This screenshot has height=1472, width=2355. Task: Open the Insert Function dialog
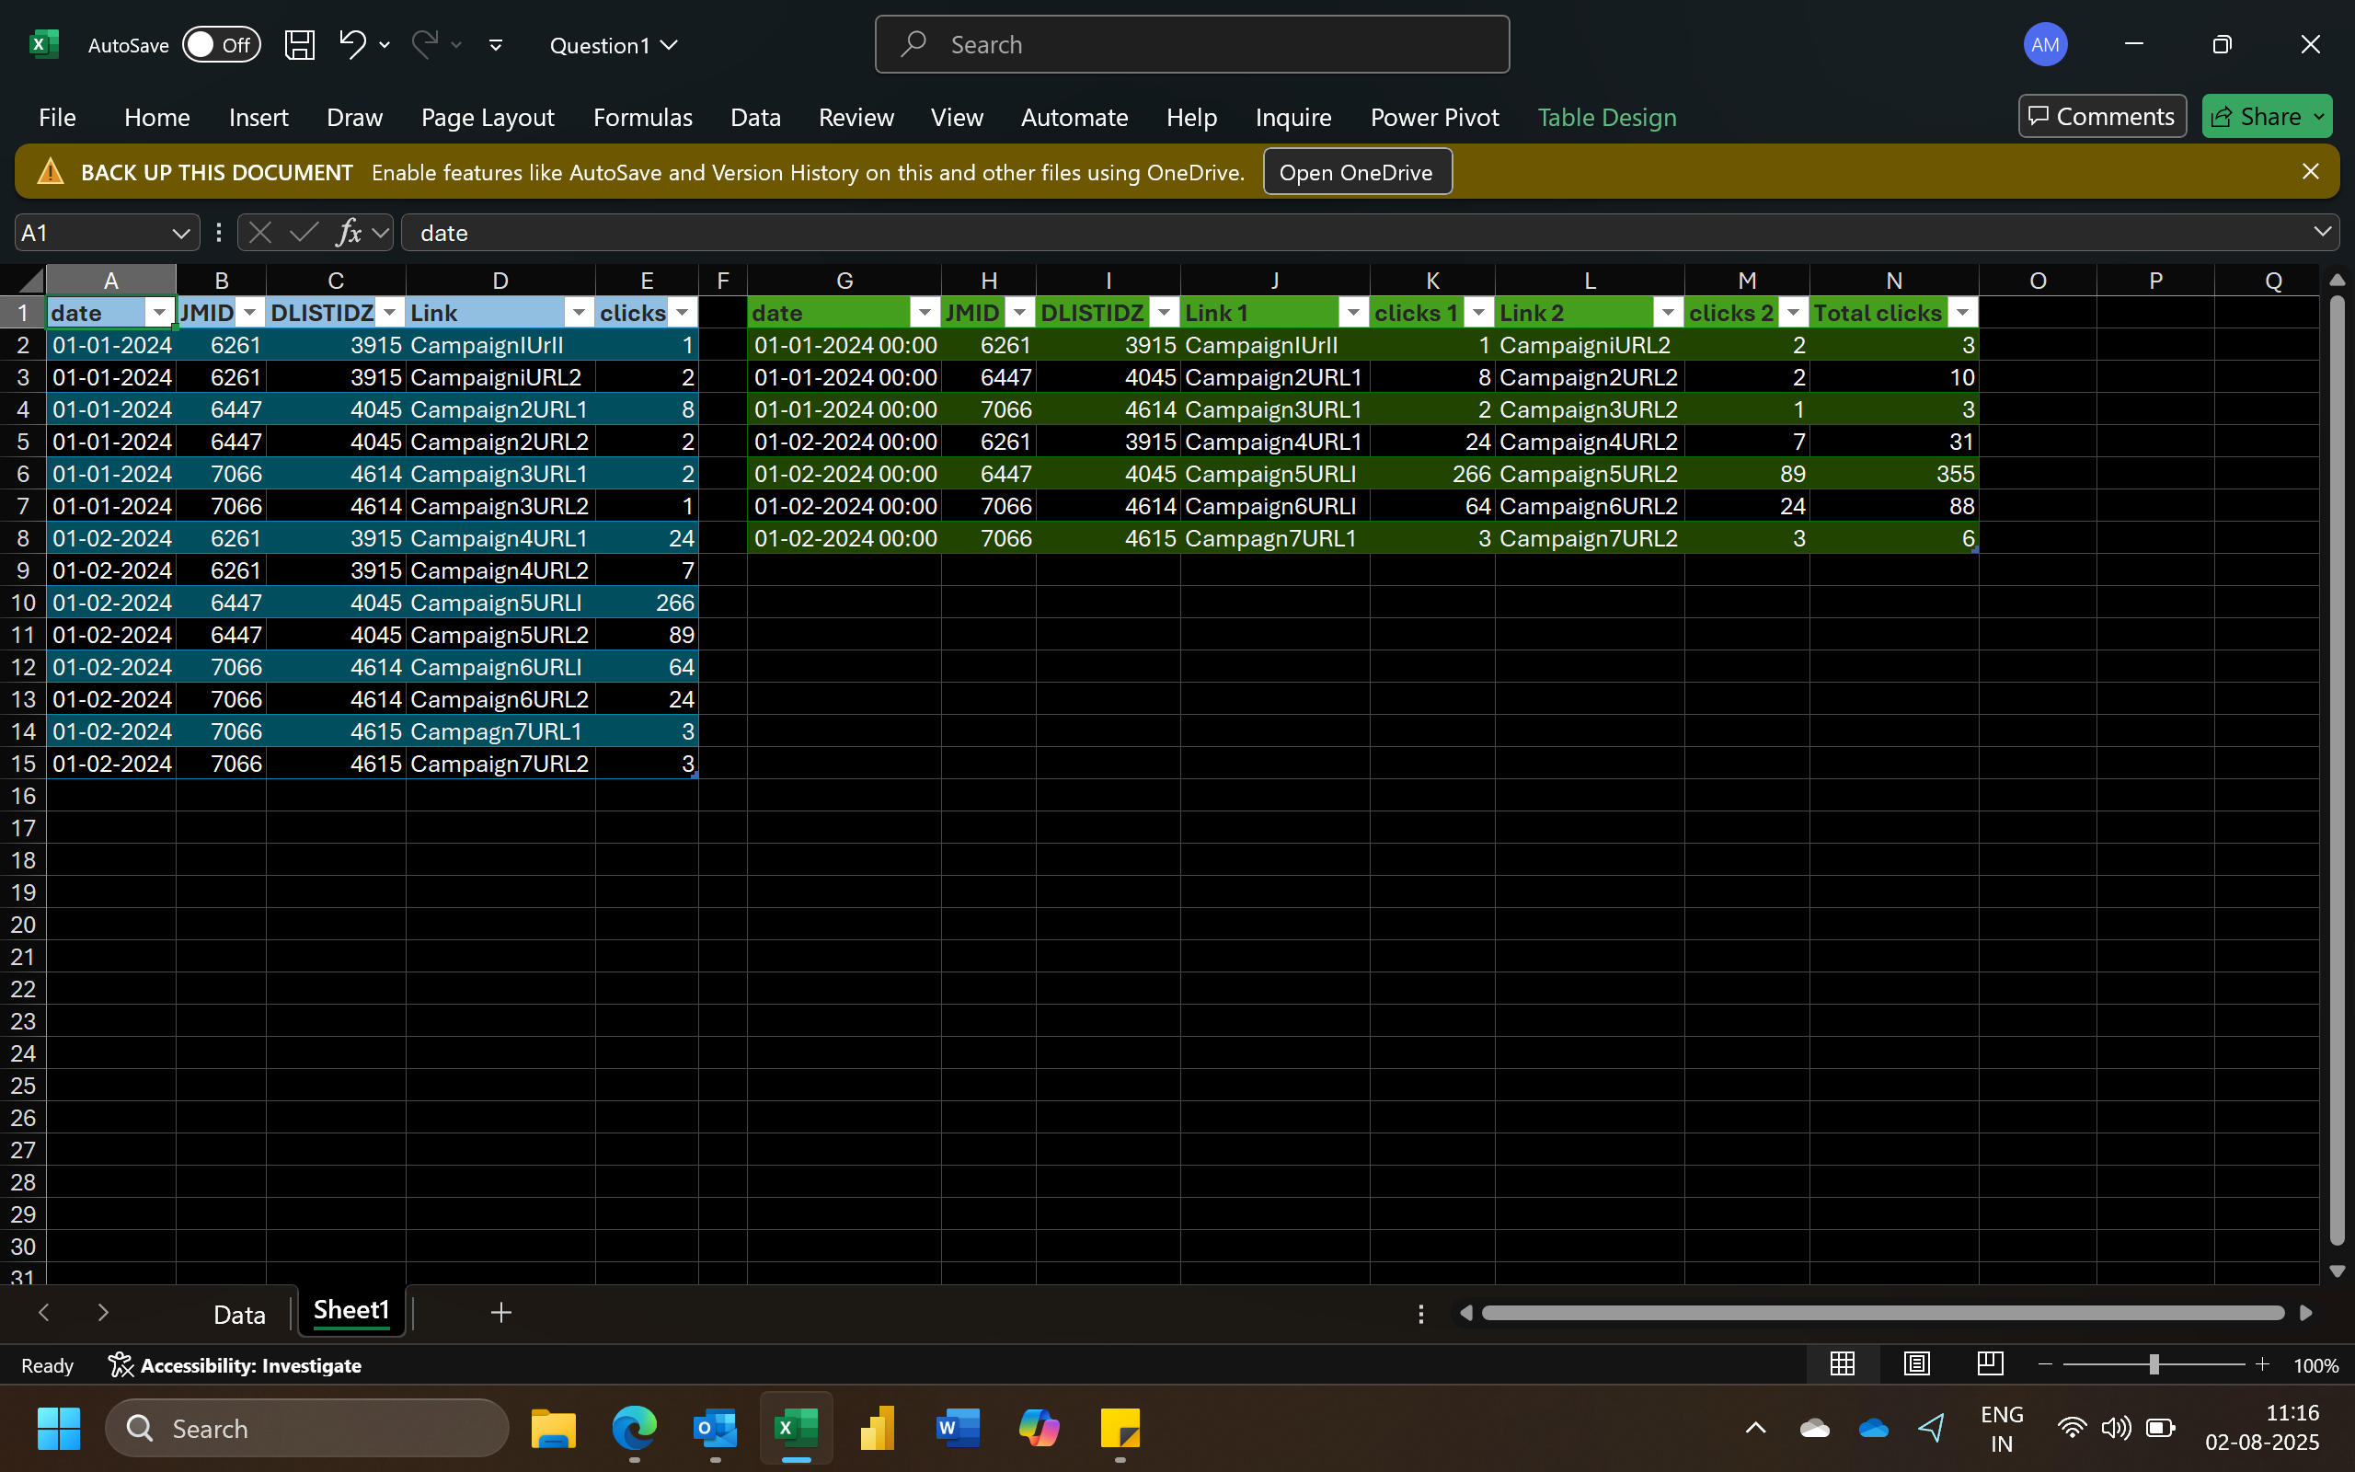click(350, 232)
